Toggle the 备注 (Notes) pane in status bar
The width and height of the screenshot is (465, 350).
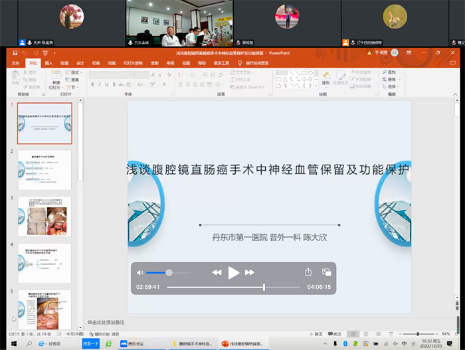click(x=316, y=333)
